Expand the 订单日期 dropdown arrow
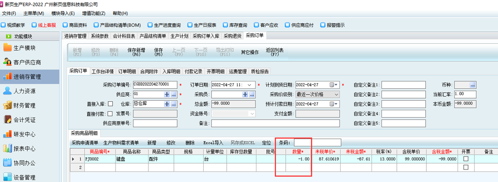The width and height of the screenshot is (498, 182). pos(249,85)
